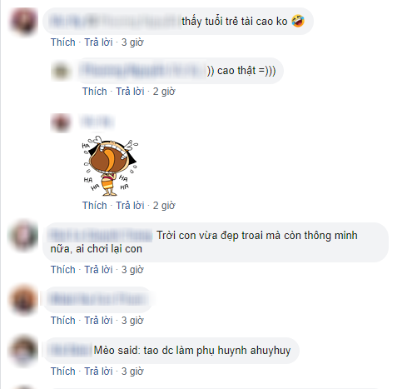Open avatar beside the "cao thật =)))" reply
Viewport: 412px width, 389px height.
coord(61,71)
